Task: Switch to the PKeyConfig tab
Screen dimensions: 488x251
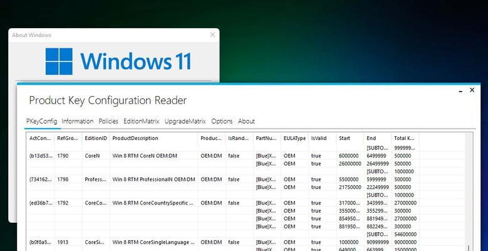Action: pyautogui.click(x=42, y=121)
